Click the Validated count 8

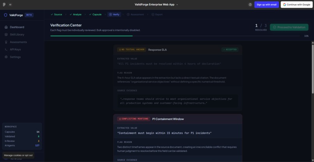click(39, 137)
